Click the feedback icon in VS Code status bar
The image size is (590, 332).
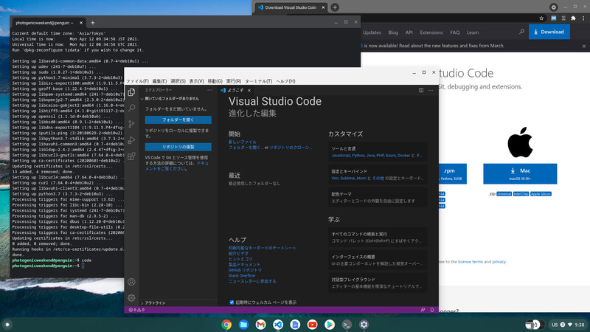point(423,310)
